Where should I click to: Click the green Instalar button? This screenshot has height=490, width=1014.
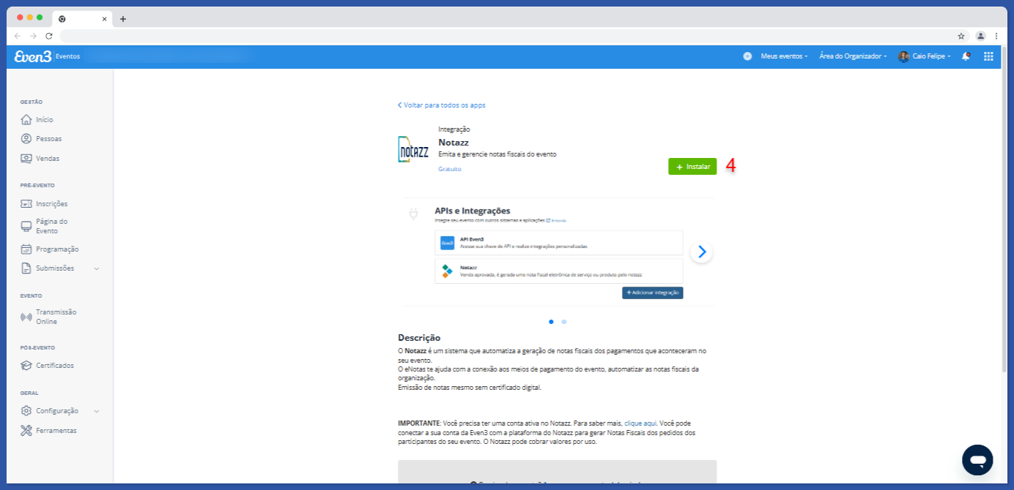692,167
